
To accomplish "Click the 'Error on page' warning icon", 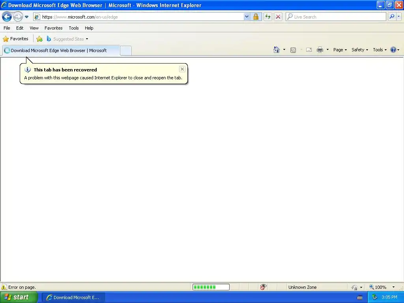I will pyautogui.click(x=4, y=287).
